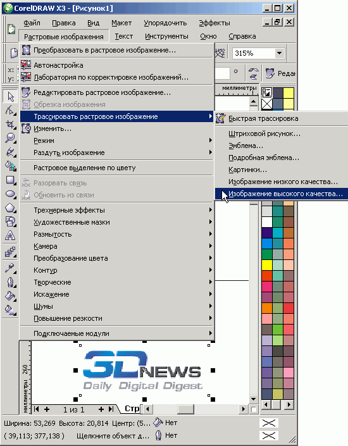This screenshot has width=348, height=446.
Task: Click Редактировать растровое изображение menu entry
Action: pos(116,92)
